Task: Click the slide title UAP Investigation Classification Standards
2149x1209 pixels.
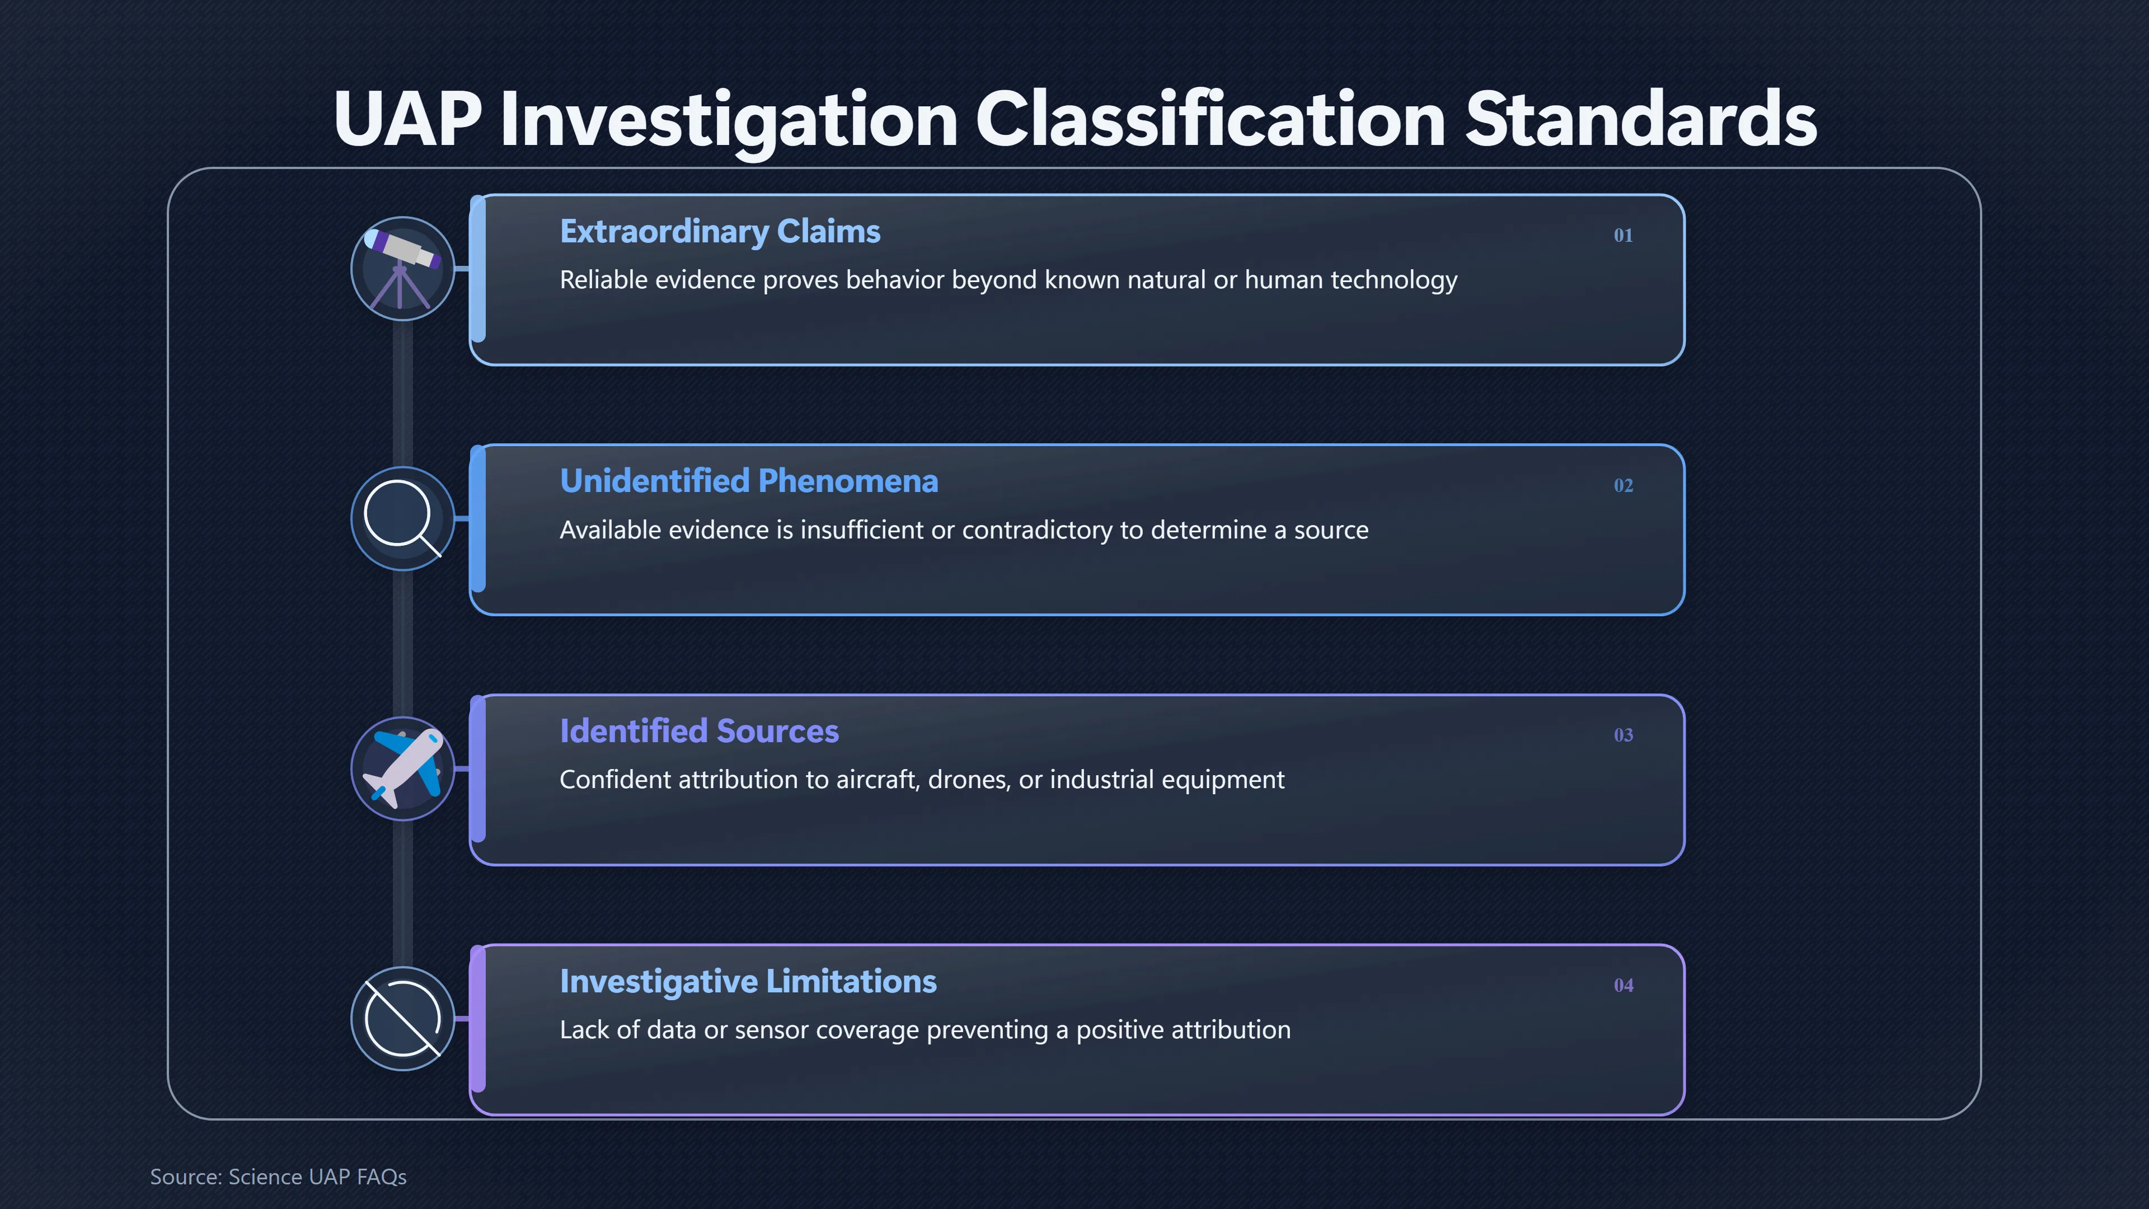Action: pyautogui.click(x=1074, y=119)
